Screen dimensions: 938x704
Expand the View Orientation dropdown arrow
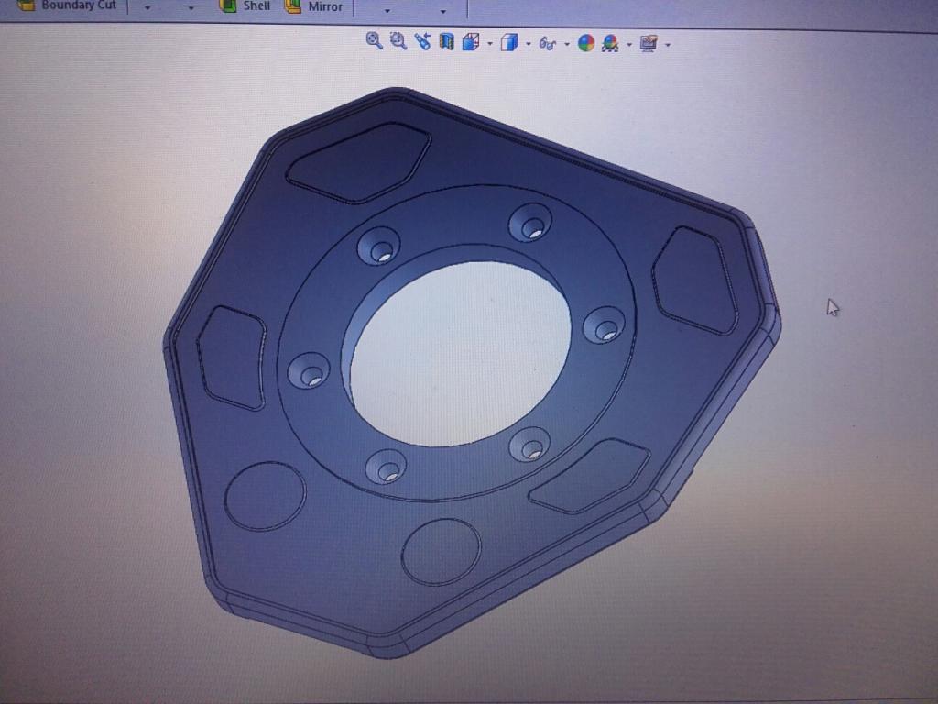pos(490,44)
